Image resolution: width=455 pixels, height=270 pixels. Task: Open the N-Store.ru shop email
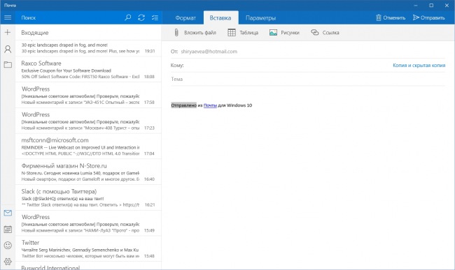[x=88, y=172]
